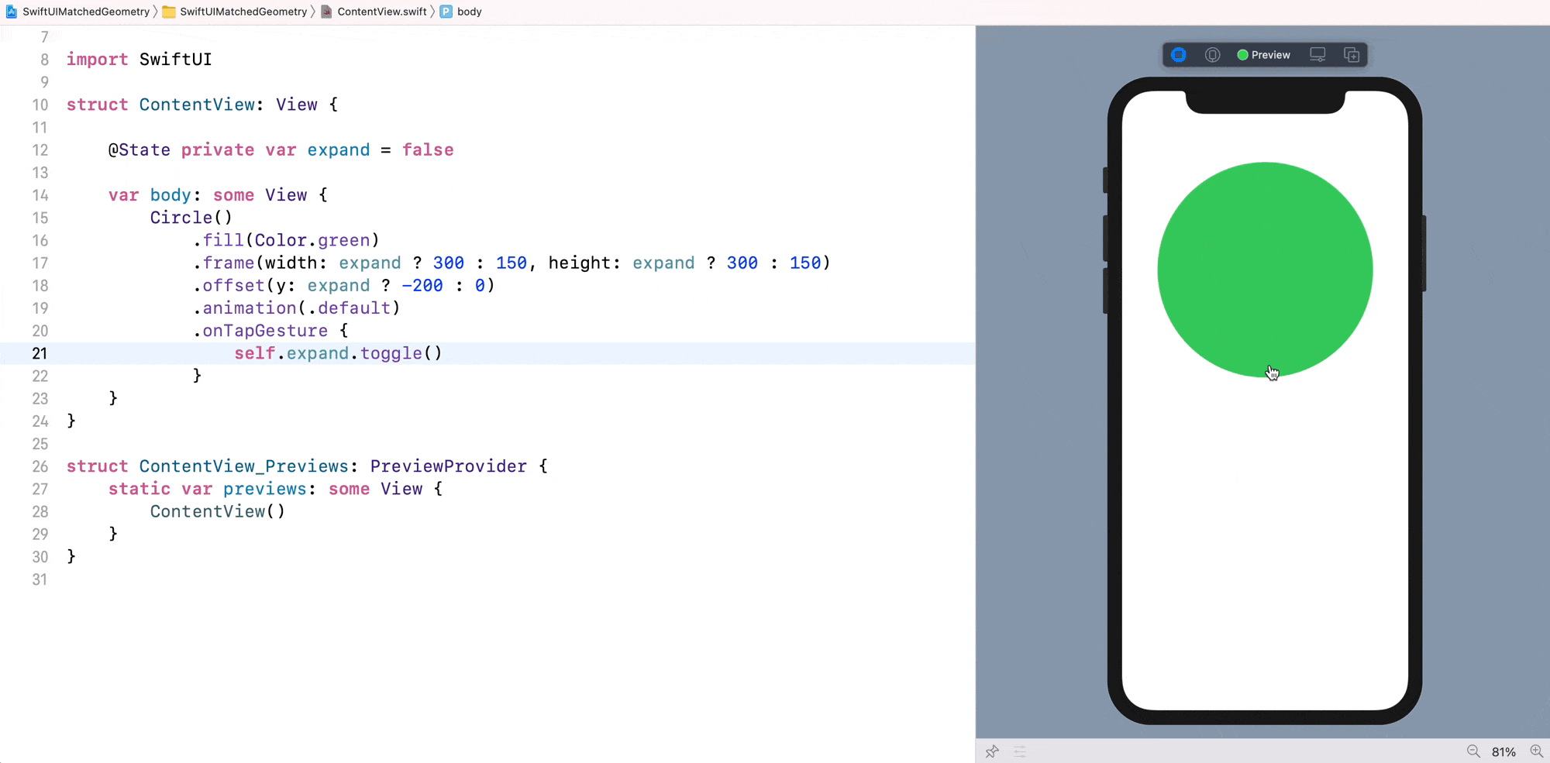Click line number 14 in gutter
This screenshot has width=1550, height=763.
[40, 195]
